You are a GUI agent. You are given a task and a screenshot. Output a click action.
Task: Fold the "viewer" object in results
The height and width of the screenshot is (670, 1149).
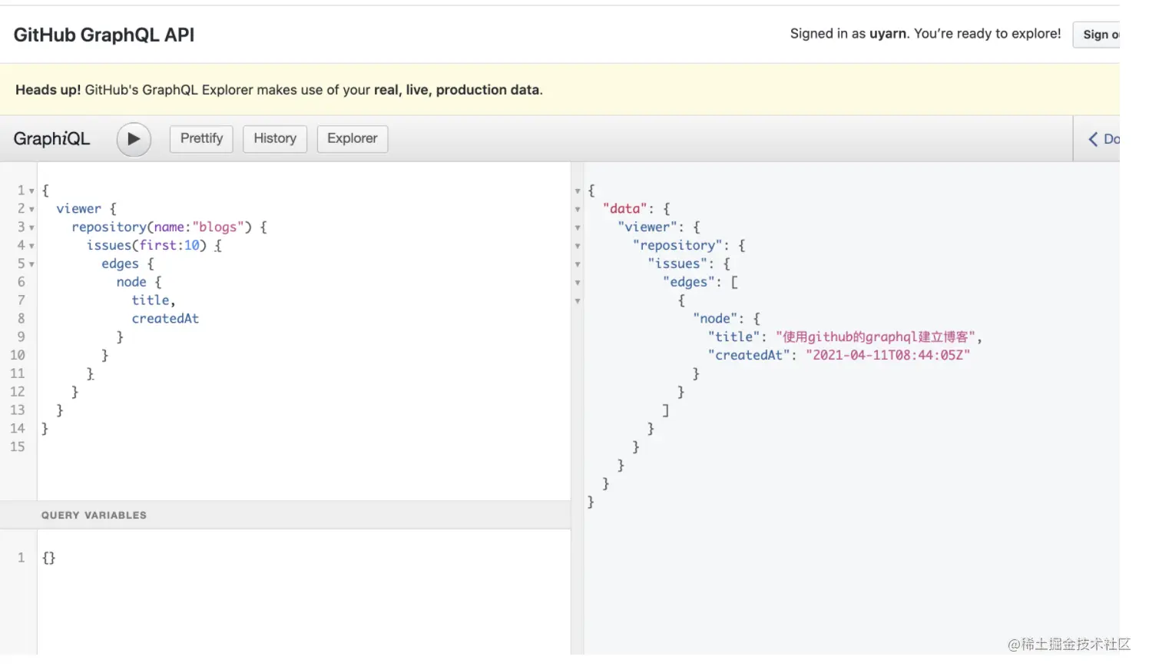(x=578, y=227)
